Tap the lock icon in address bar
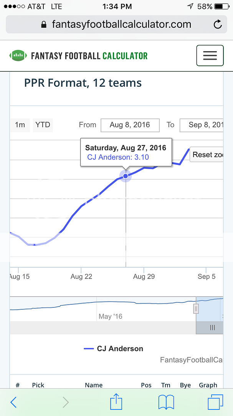 (44, 25)
